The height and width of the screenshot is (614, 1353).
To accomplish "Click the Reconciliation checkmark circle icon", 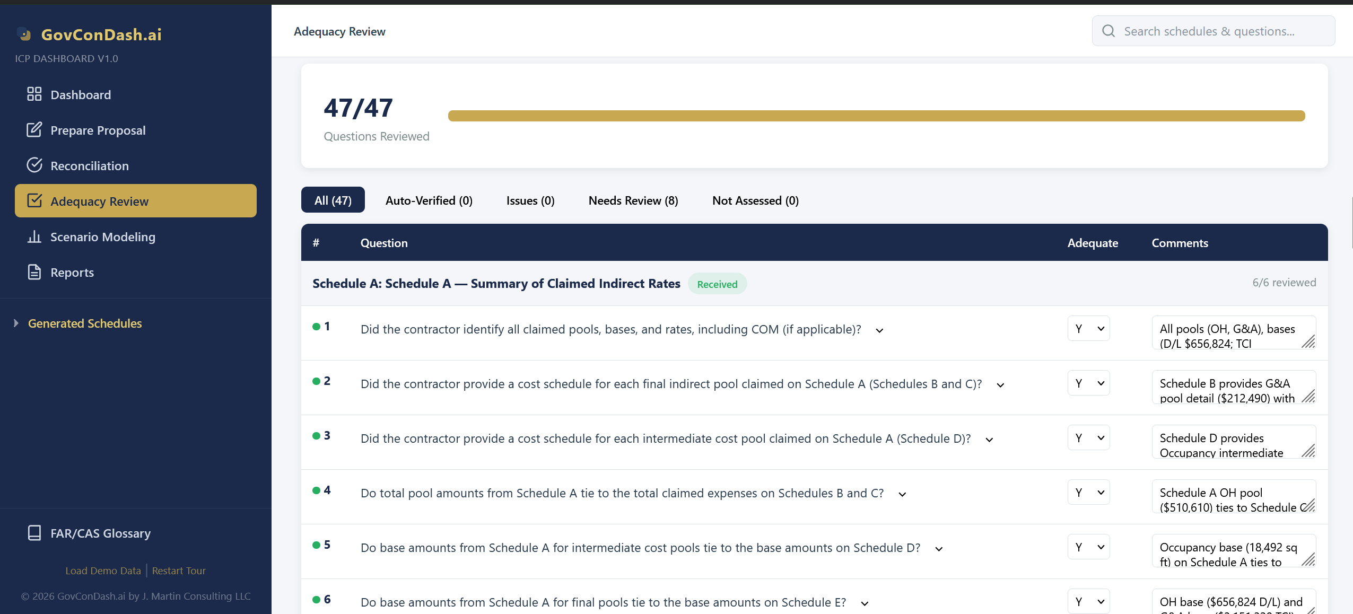I will [34, 165].
